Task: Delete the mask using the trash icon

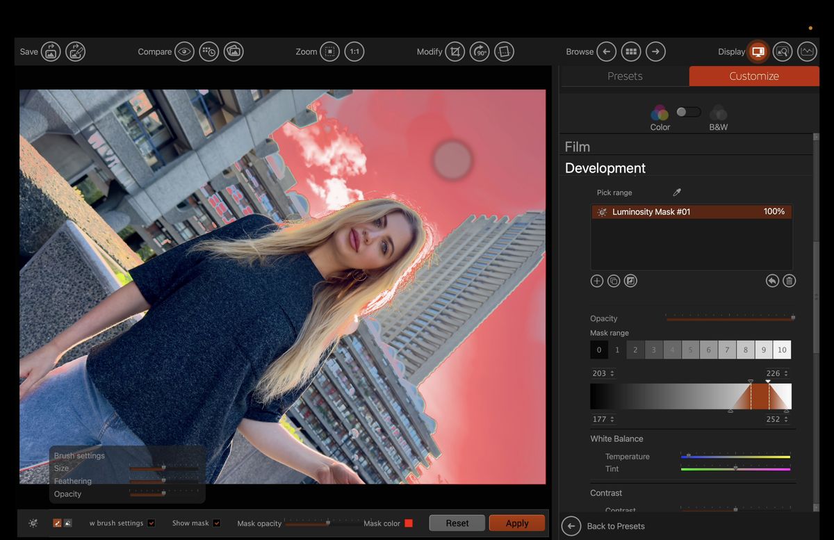Action: 790,281
